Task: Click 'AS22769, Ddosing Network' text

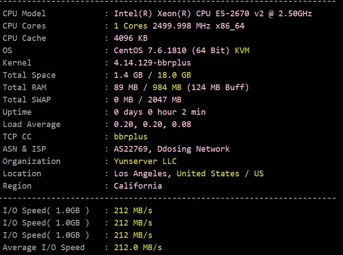Action: pos(171,149)
